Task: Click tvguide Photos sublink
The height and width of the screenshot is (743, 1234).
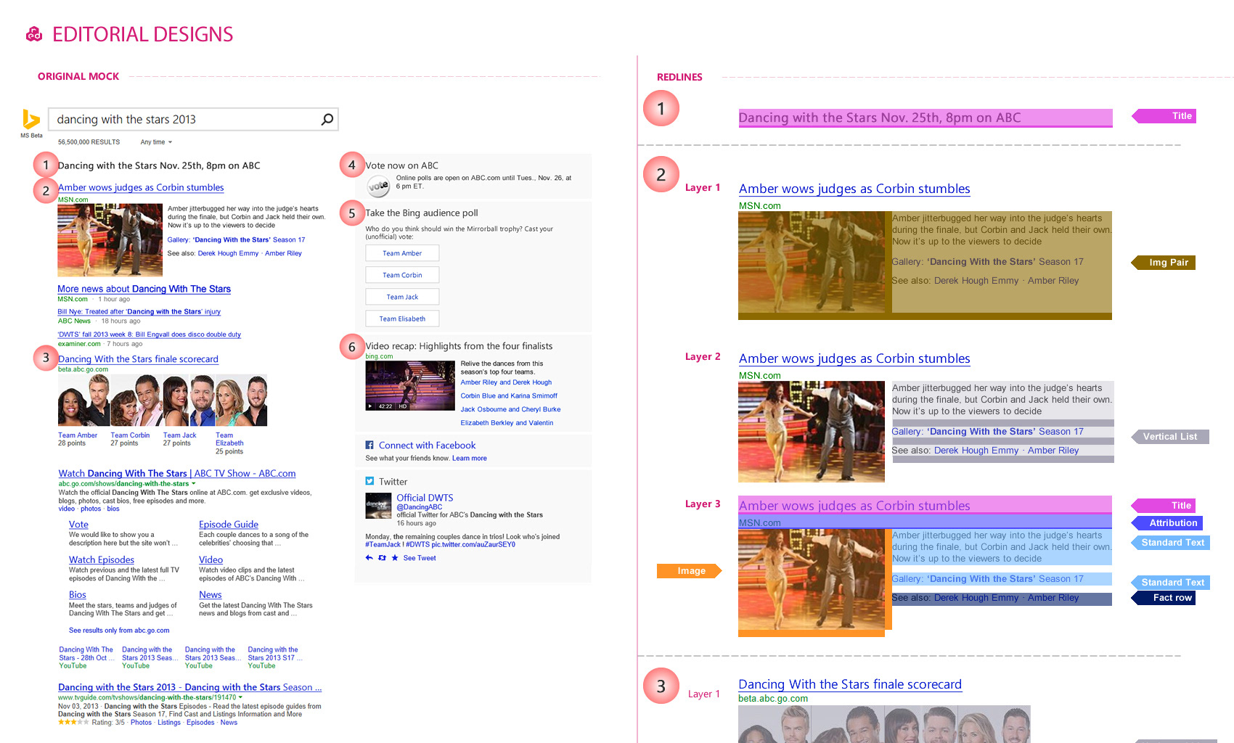Action: coord(141,723)
